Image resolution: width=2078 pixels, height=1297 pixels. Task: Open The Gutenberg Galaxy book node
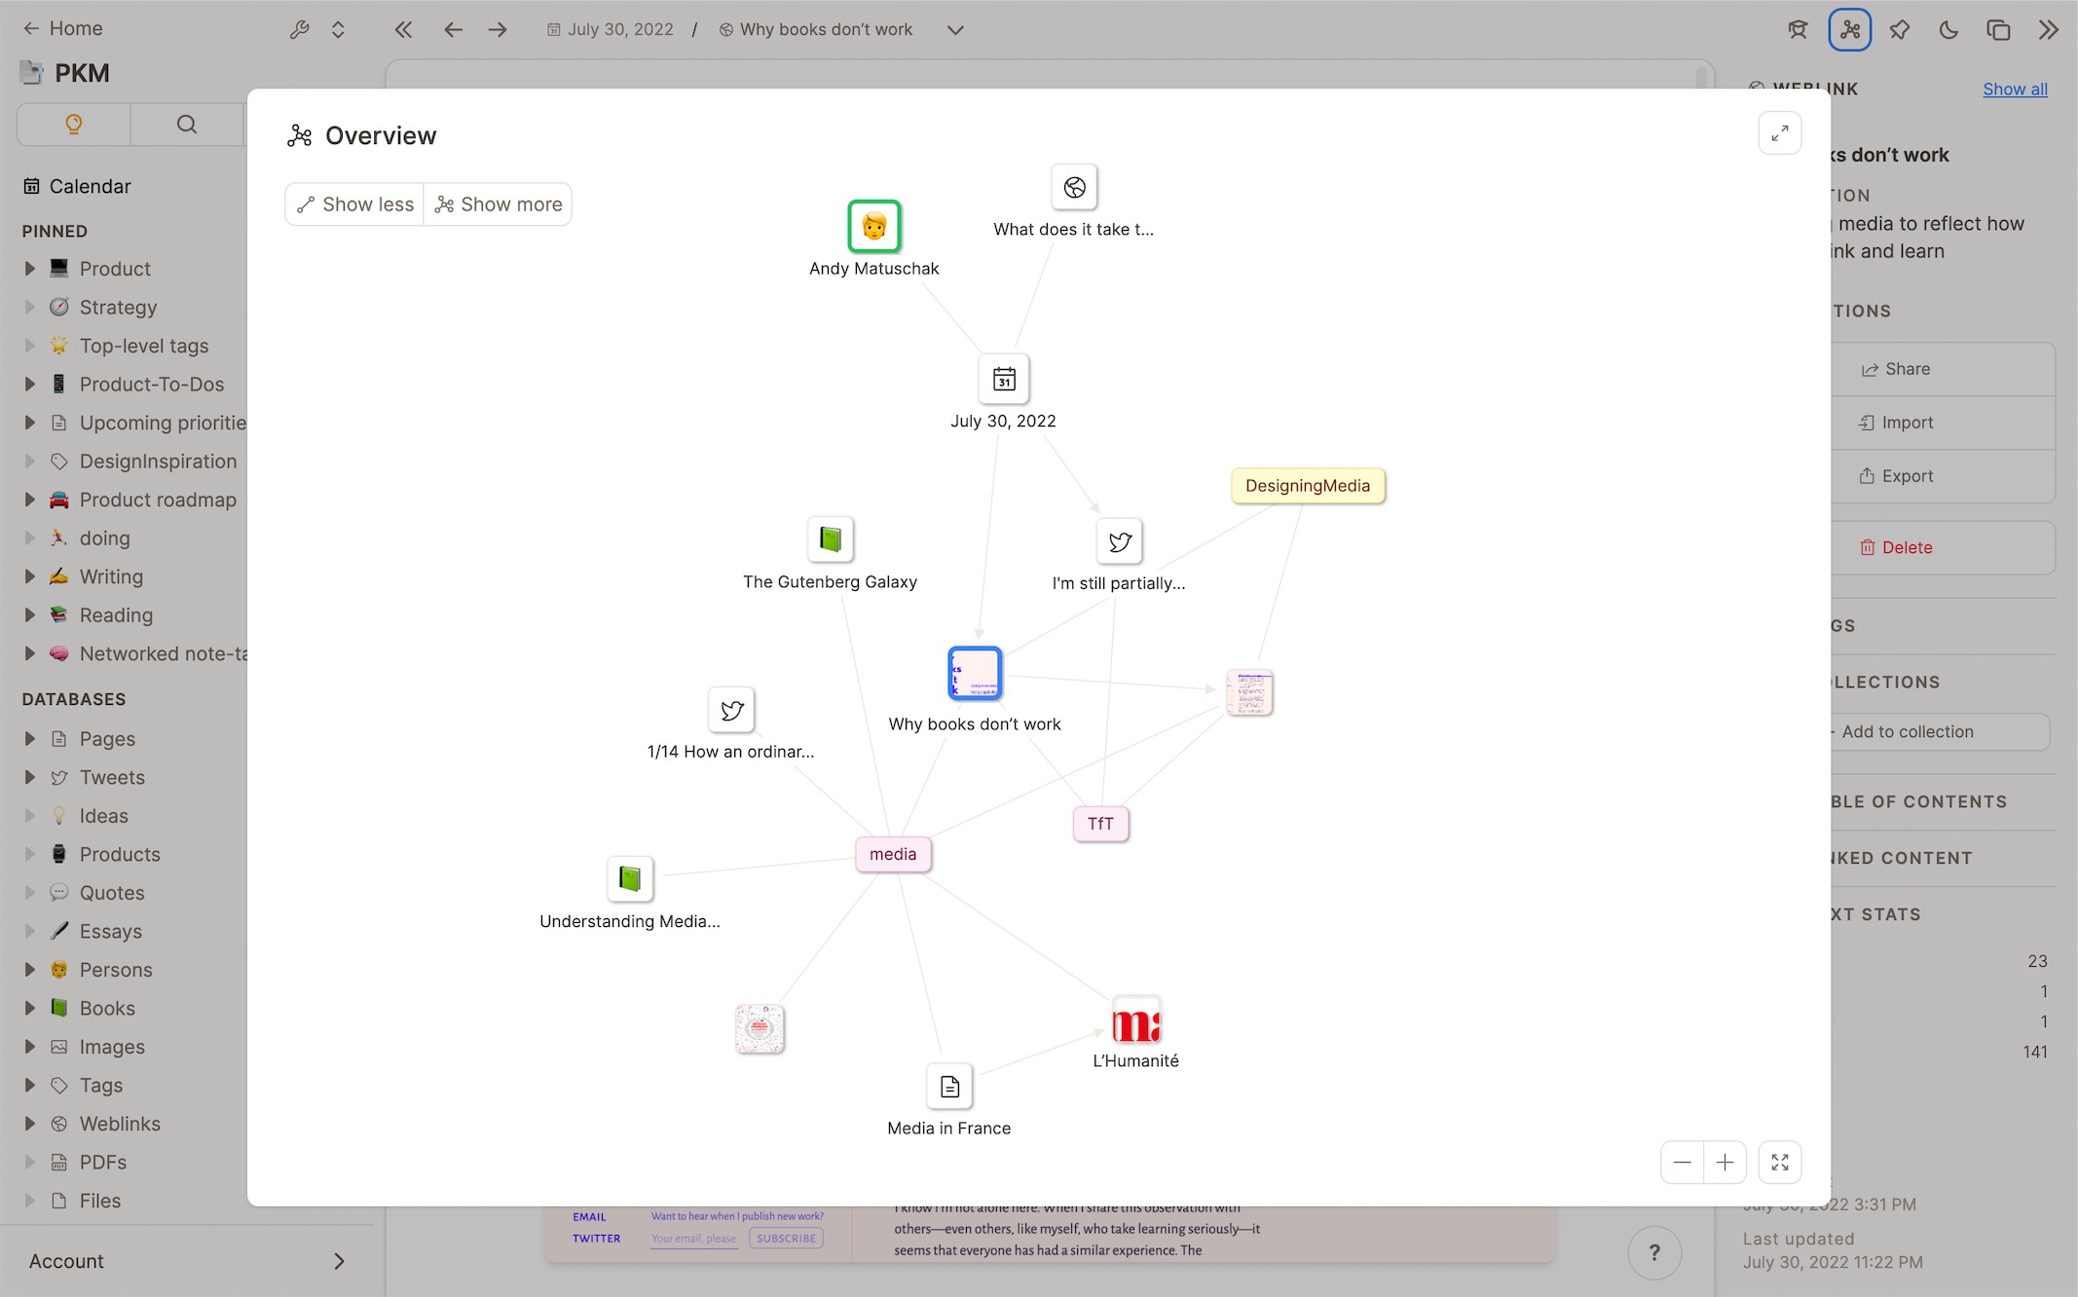830,538
